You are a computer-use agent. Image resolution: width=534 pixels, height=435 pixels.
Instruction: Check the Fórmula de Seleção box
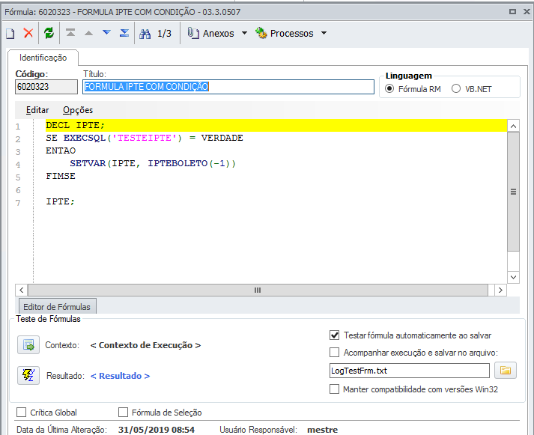coord(123,413)
